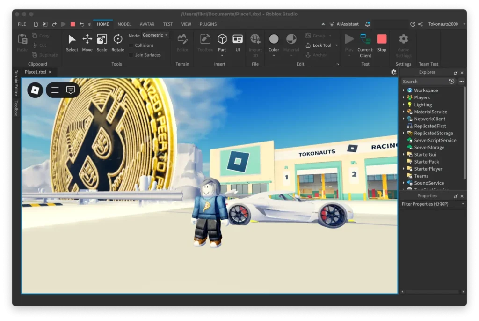Collapse the ribbon with up chevron

[323, 24]
